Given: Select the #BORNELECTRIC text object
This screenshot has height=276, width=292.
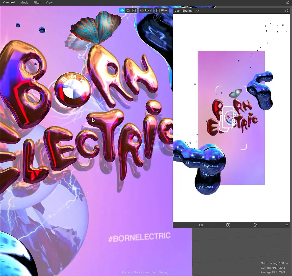Looking at the screenshot, I should click(139, 237).
